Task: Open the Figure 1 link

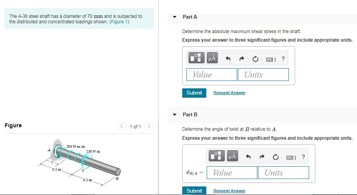Action: pos(119,22)
